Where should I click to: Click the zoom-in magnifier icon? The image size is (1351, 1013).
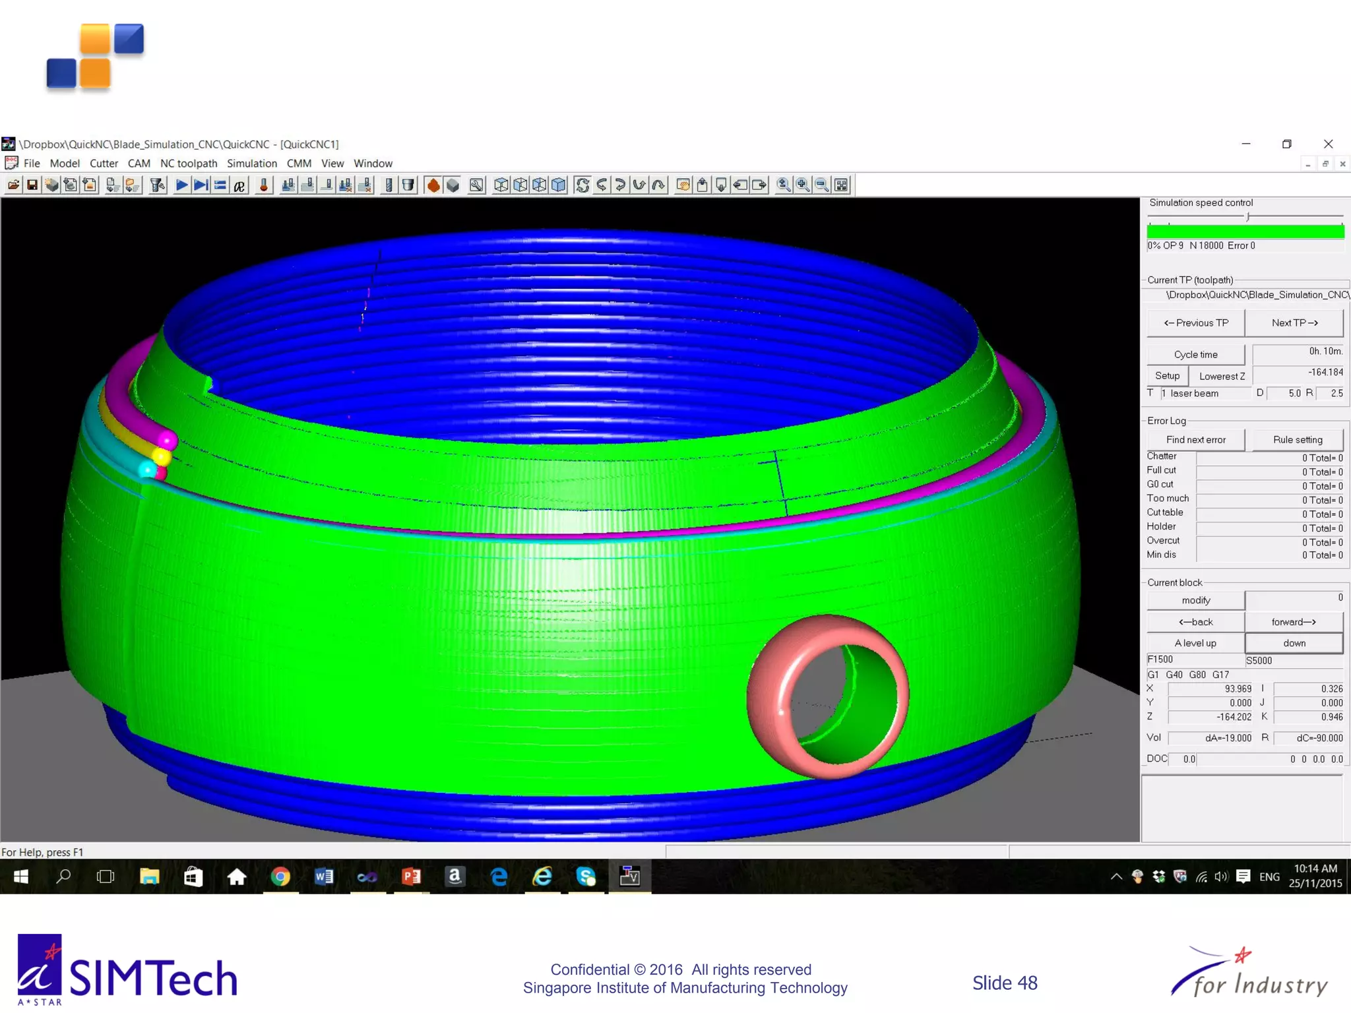click(803, 185)
